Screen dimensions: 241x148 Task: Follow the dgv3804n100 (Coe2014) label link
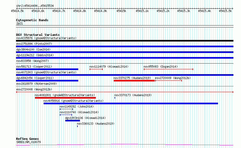[33, 49]
